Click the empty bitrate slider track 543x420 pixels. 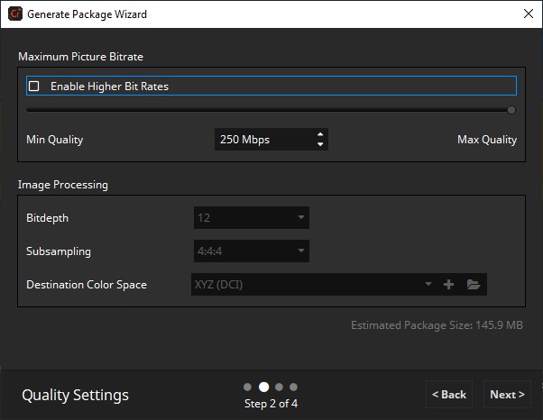coord(271,110)
